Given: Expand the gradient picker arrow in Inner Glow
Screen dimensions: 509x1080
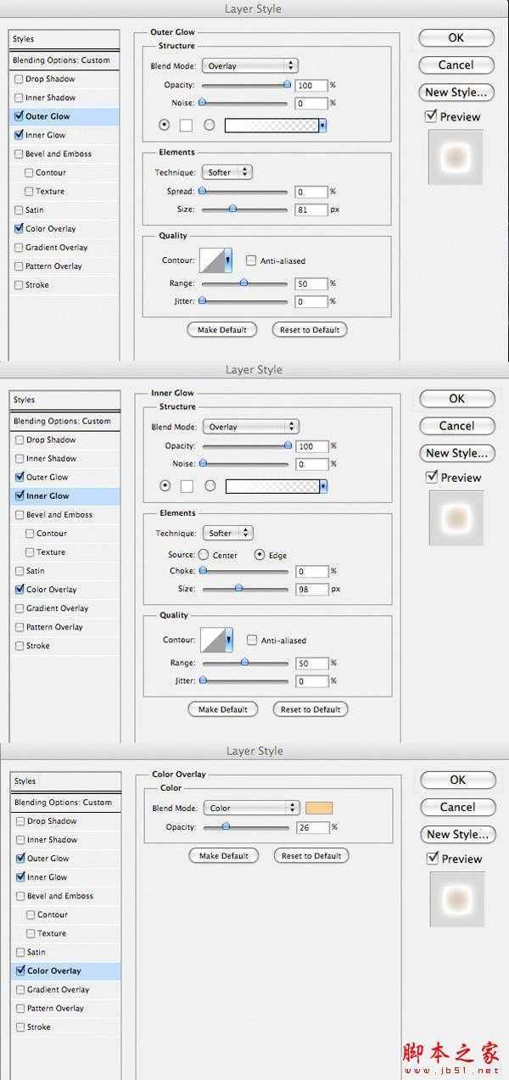Looking at the screenshot, I should [x=323, y=486].
